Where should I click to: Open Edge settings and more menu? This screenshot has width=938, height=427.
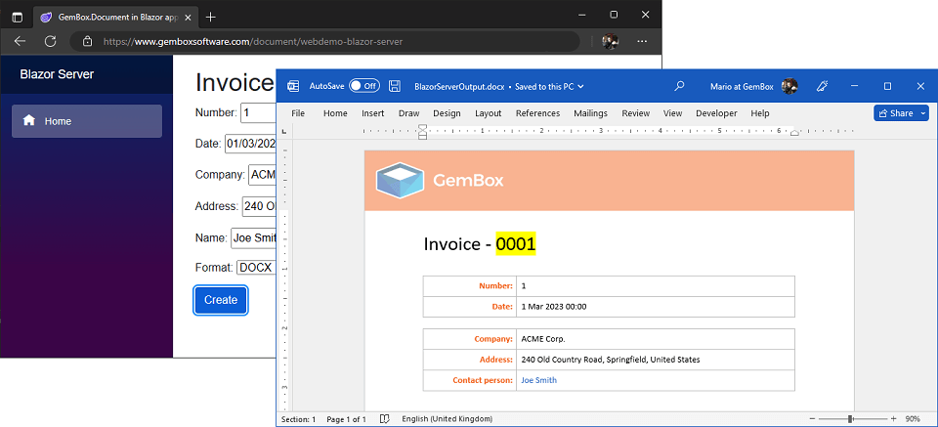(x=642, y=42)
